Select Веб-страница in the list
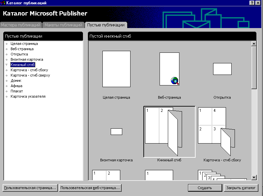Image resolution: width=263 pixels, height=196 pixels. pyautogui.click(x=22, y=49)
